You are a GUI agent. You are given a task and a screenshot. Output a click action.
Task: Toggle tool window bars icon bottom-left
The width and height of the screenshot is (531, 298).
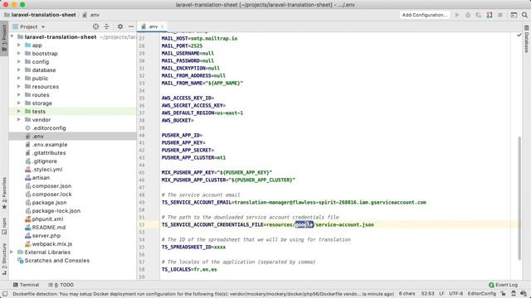5,294
